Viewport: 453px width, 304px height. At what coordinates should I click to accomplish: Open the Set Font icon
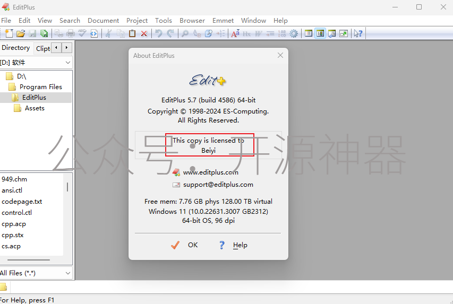[x=235, y=33]
